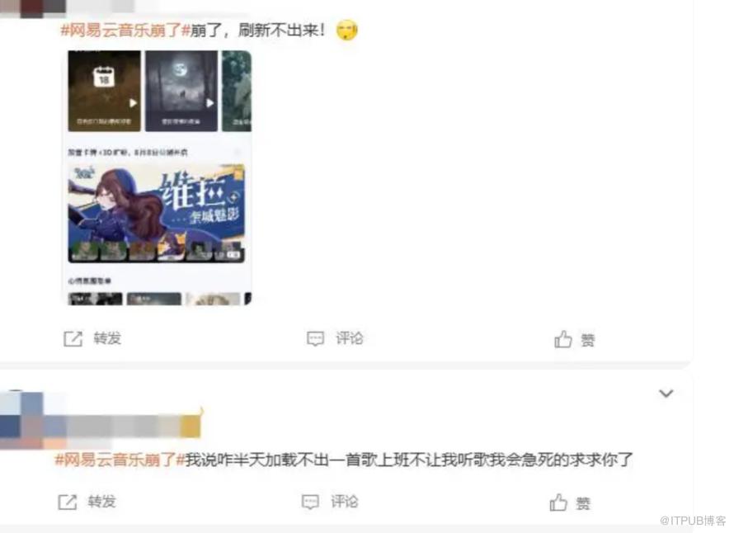Click the thumbs-up icon on the first post
734x533 pixels.
coord(563,338)
